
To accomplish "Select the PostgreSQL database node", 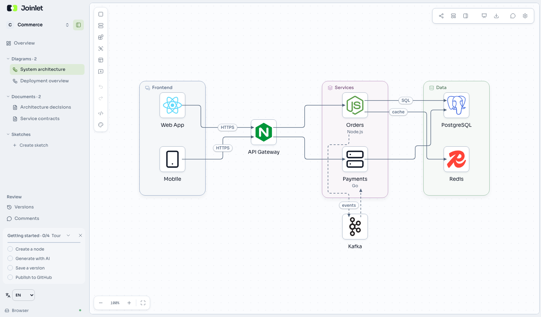I will 456,105.
